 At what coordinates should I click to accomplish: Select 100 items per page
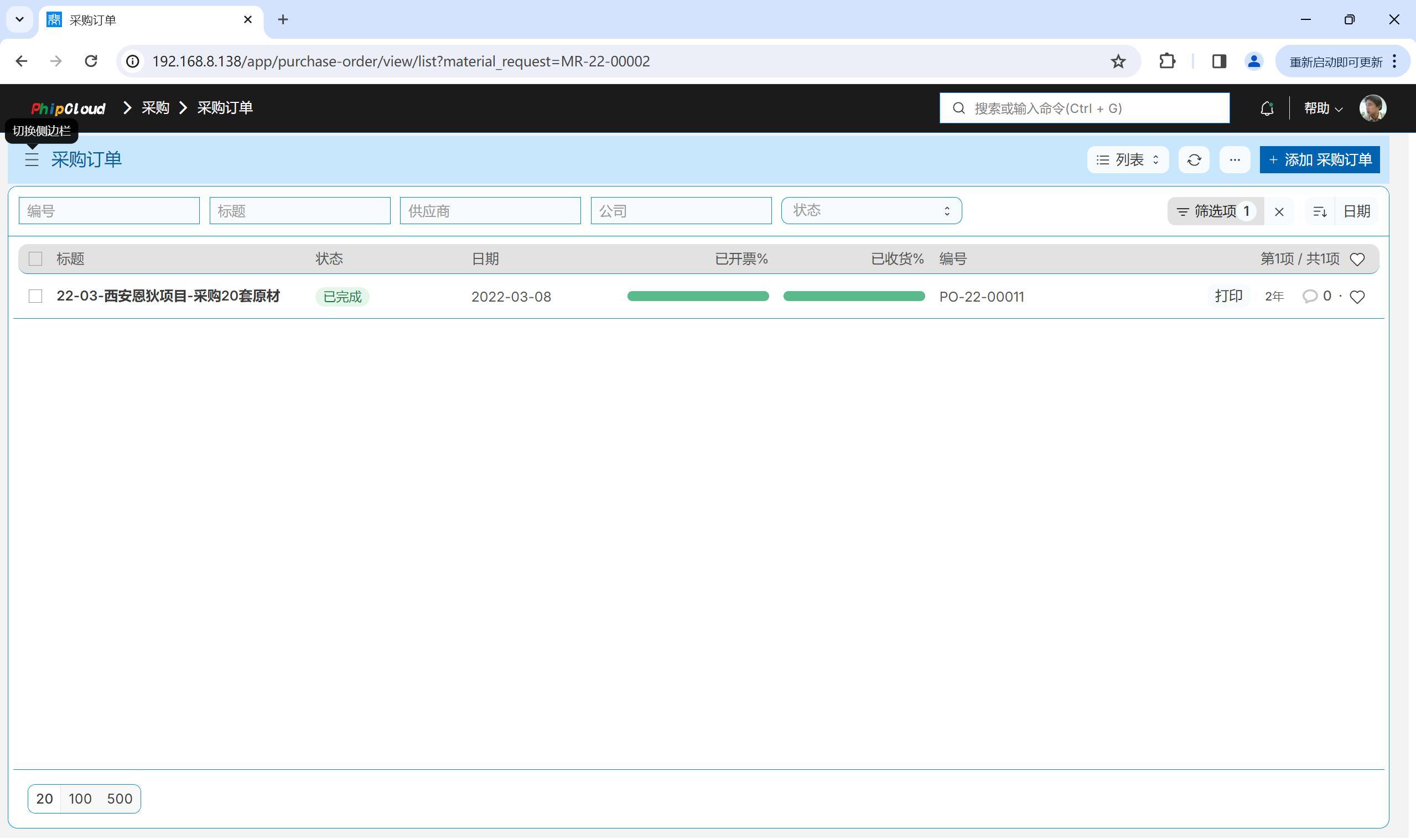pyautogui.click(x=80, y=799)
